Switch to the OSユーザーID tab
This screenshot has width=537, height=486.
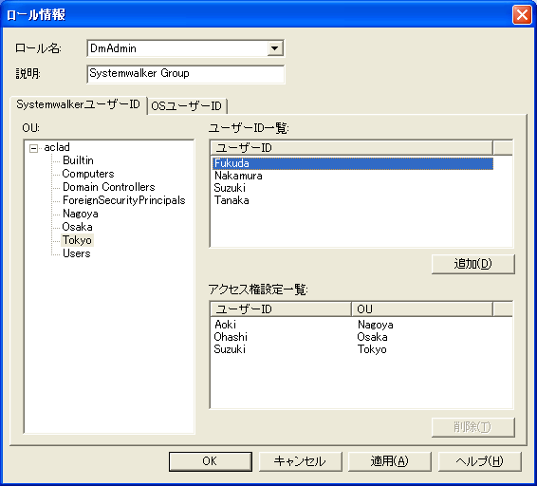186,106
